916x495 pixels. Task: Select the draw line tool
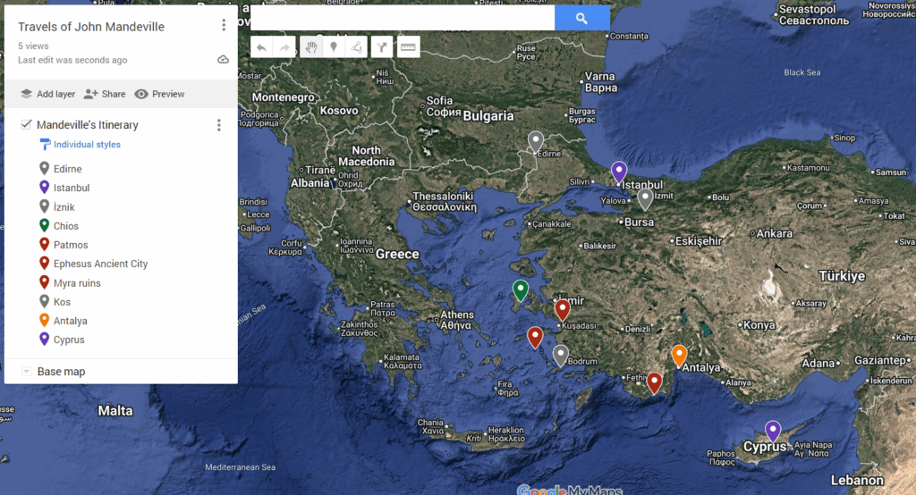[357, 47]
